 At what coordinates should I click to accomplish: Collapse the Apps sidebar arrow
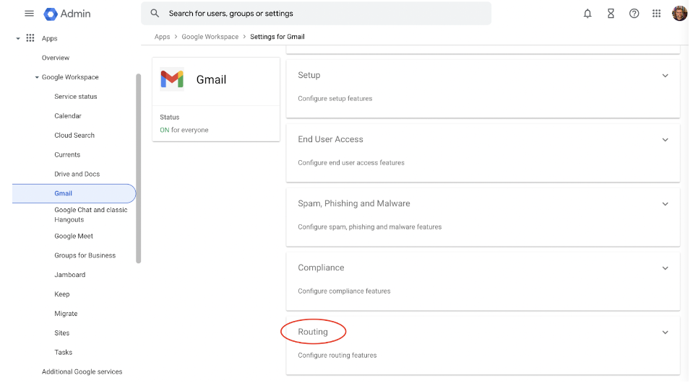(18, 39)
